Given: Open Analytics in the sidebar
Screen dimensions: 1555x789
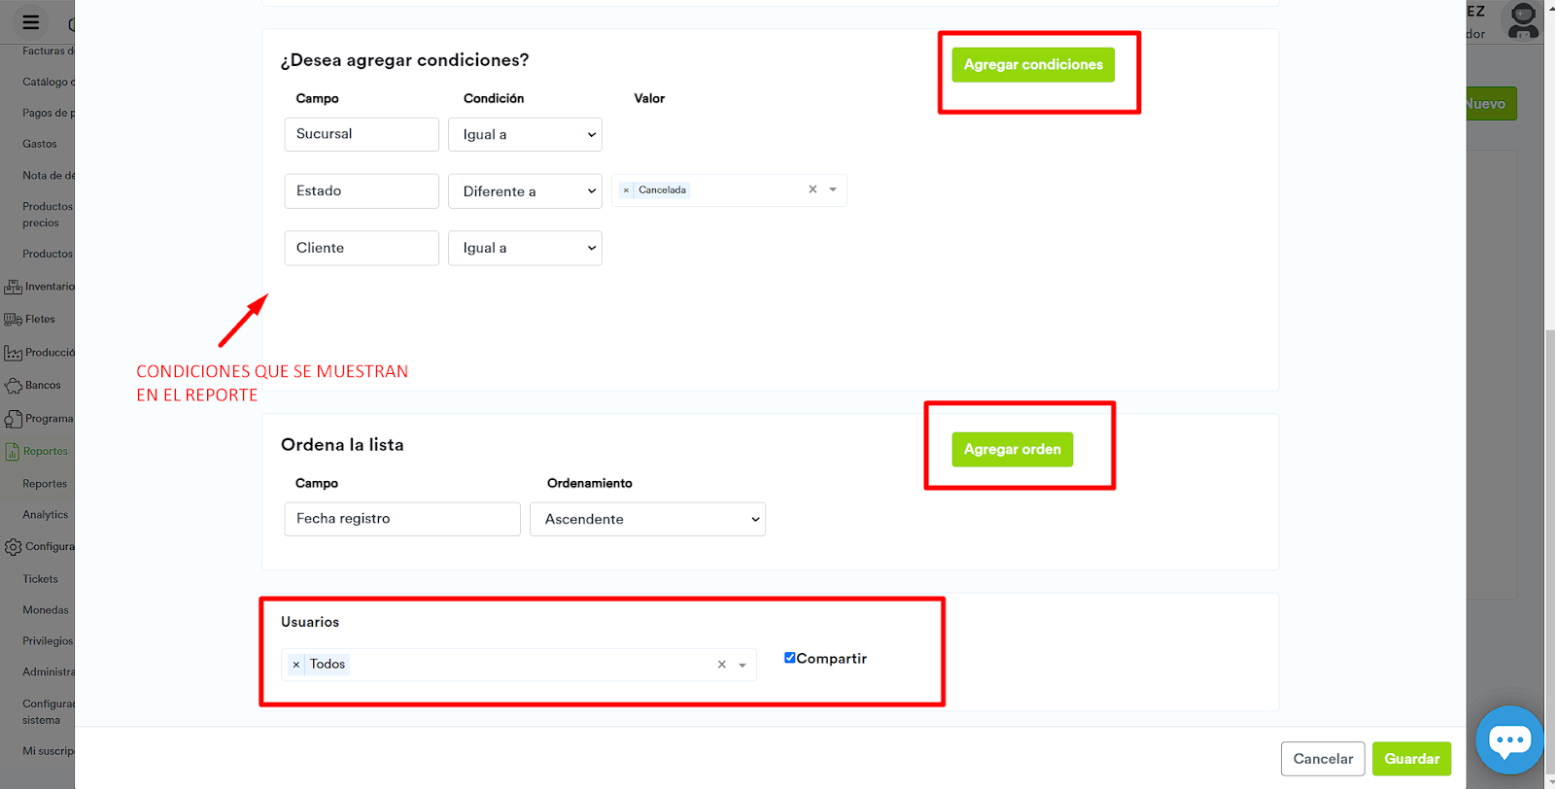Looking at the screenshot, I should click(x=46, y=515).
